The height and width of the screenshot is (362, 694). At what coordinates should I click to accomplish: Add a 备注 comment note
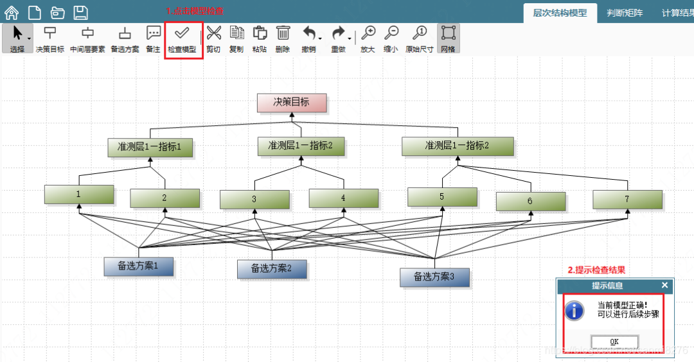pos(153,39)
